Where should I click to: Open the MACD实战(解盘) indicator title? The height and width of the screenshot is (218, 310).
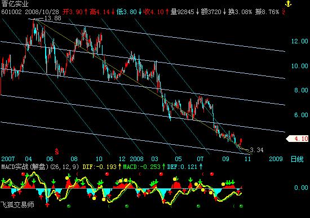[x=25, y=167]
